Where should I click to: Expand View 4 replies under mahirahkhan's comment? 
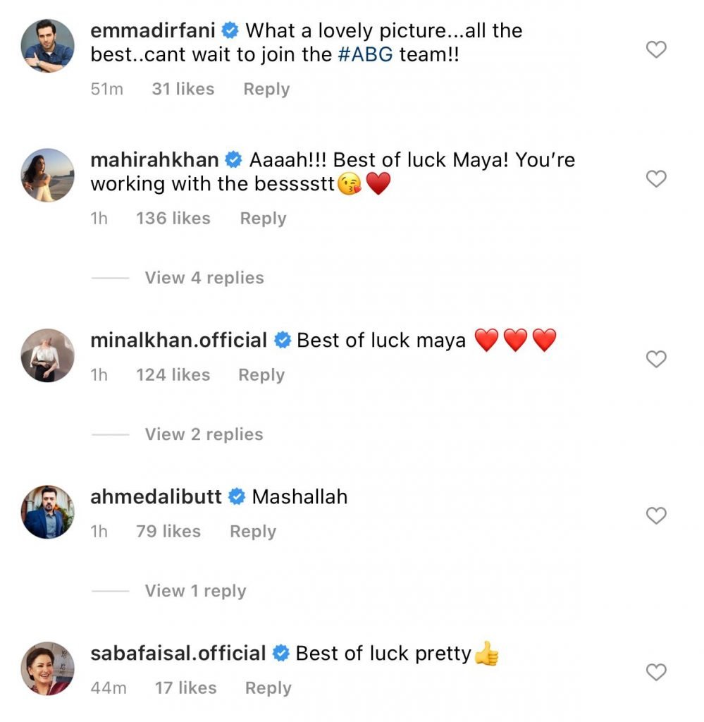(x=203, y=278)
